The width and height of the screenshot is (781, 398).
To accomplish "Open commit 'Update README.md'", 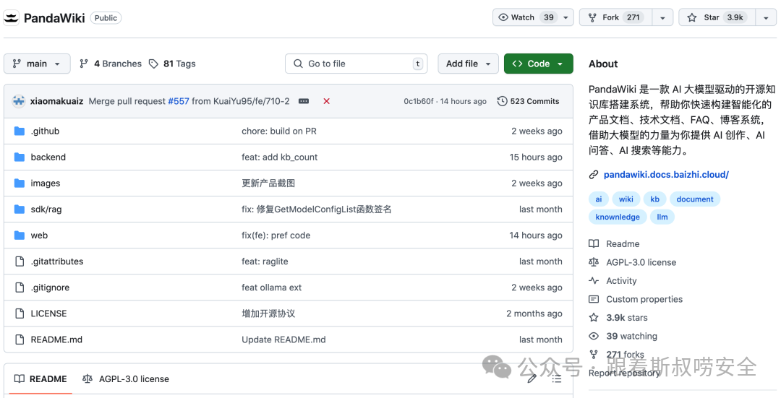I will pos(284,339).
